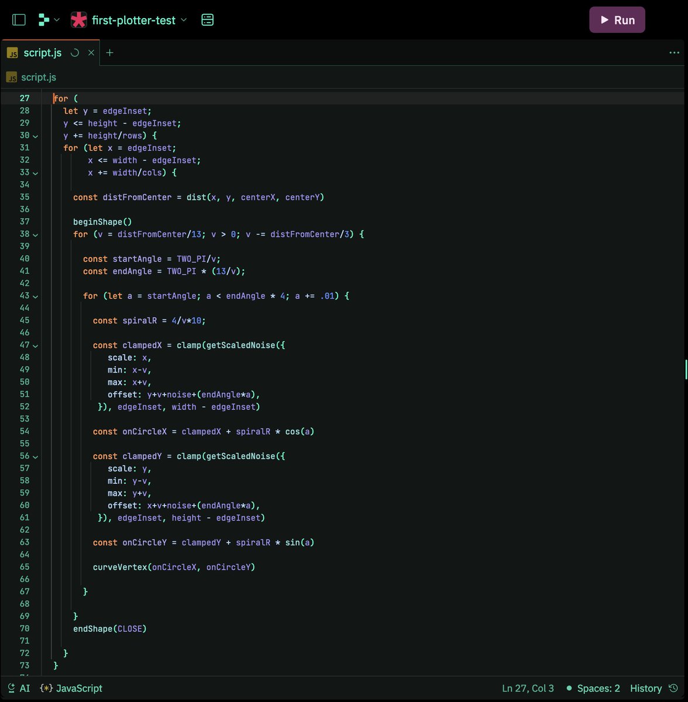Click the const spiralR = 4/v*10 line
This screenshot has width=688, height=702.
tap(149, 321)
